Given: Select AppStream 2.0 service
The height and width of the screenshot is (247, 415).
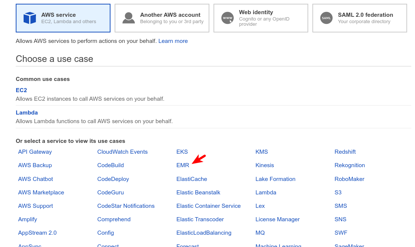Looking at the screenshot, I should (37, 233).
